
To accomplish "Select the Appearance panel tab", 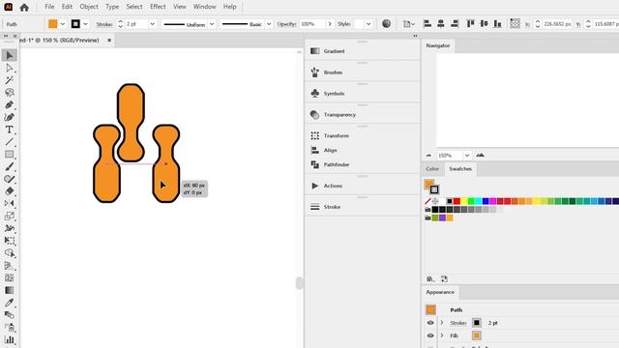I will (x=440, y=292).
